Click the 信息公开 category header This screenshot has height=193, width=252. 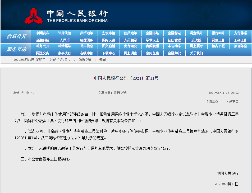[x=16, y=36]
